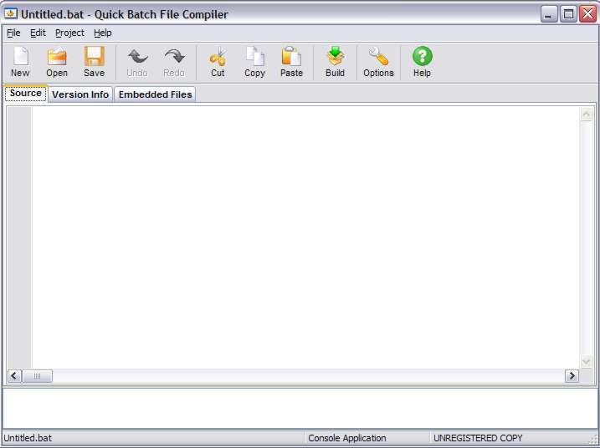The width and height of the screenshot is (600, 448).
Task: Click the build output message pane
Action: (x=300, y=408)
